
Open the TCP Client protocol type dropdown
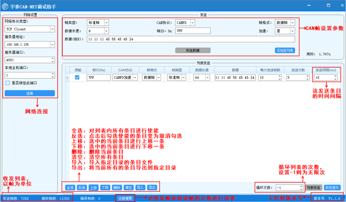click(52, 29)
